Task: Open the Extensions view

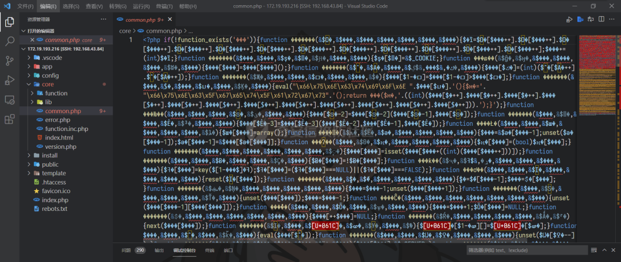Action: 10,119
